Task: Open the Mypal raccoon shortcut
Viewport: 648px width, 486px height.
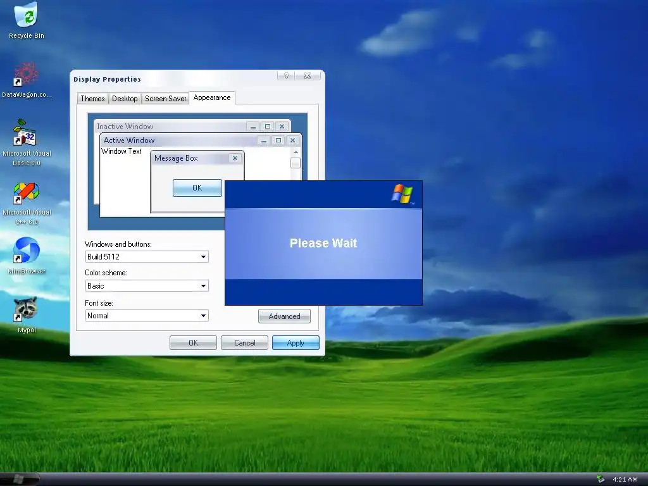Action: 27,315
